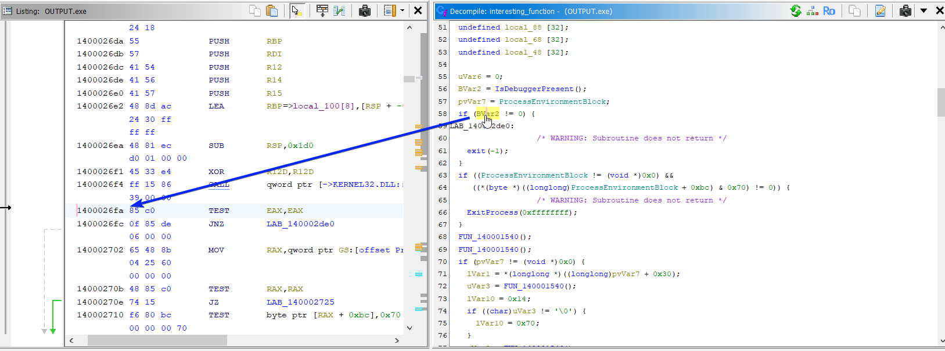Open the Decompile panel menu dropdown arrow
This screenshot has height=351, width=945.
pos(924,10)
